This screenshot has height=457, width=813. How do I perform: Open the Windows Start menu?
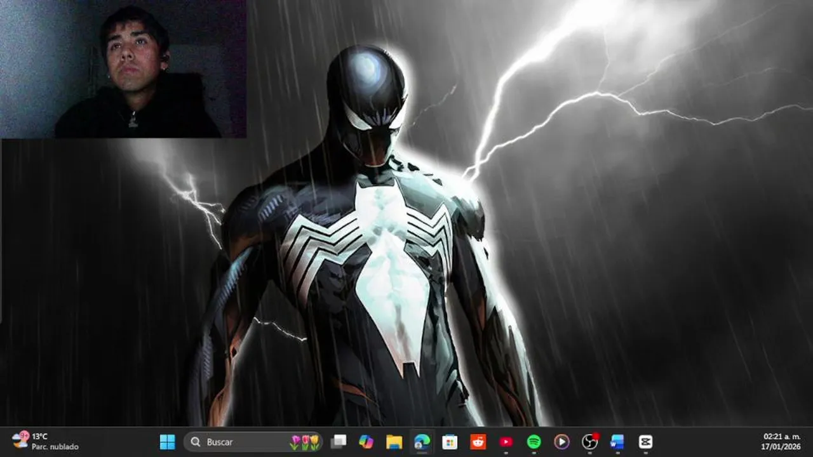168,442
